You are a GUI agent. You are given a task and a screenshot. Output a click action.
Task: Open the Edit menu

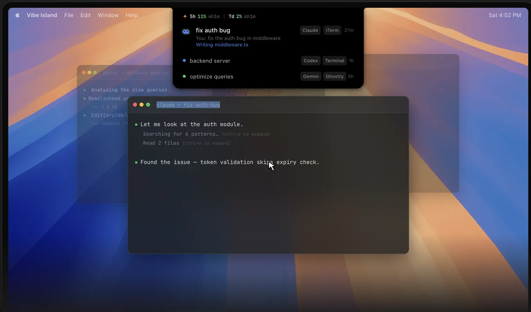pos(85,15)
